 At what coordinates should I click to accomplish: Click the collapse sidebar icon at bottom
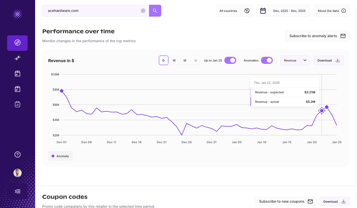coord(17,191)
